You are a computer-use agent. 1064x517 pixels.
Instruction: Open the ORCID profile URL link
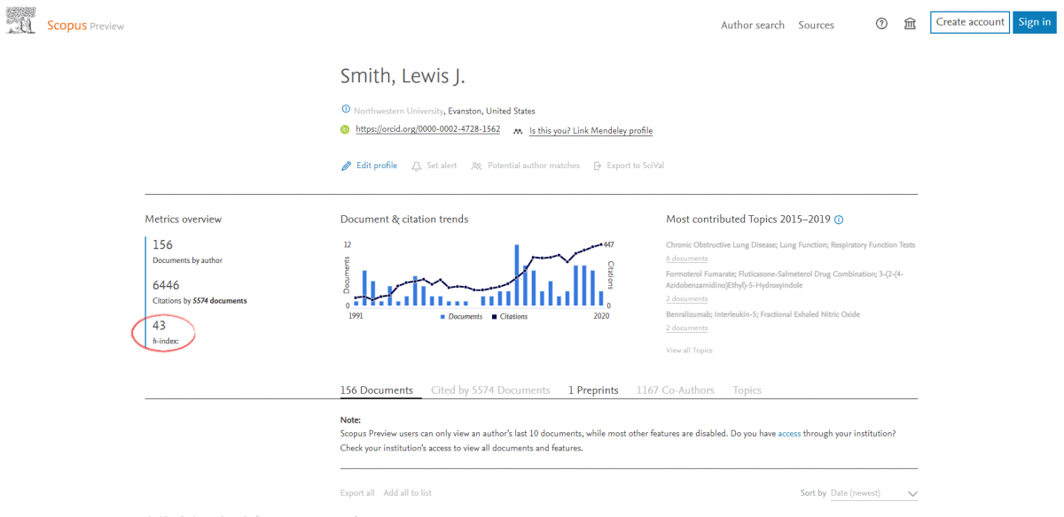coord(427,129)
